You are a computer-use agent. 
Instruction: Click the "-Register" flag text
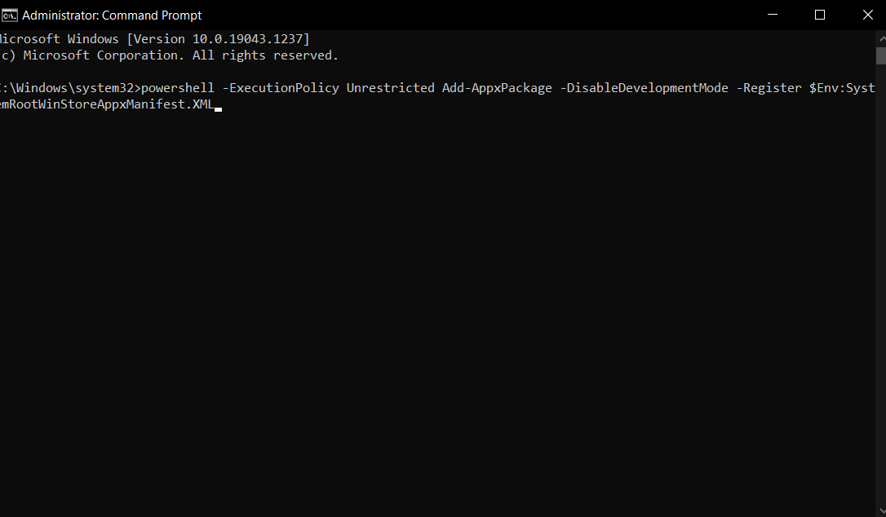769,88
